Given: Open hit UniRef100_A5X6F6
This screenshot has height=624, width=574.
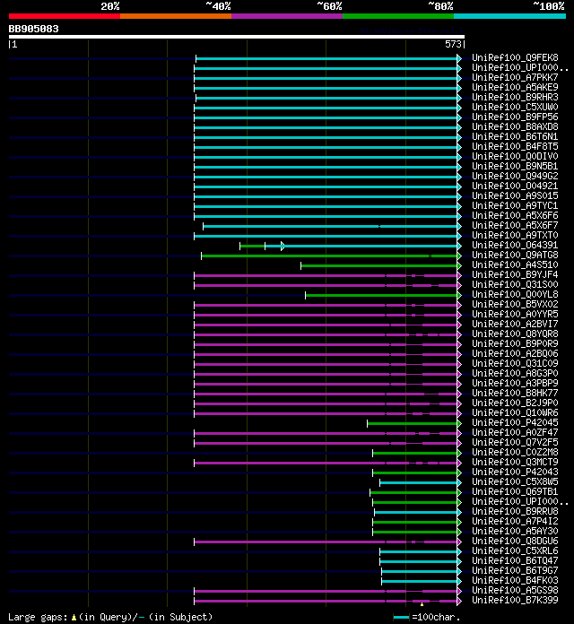Looking at the screenshot, I should tap(515, 215).
